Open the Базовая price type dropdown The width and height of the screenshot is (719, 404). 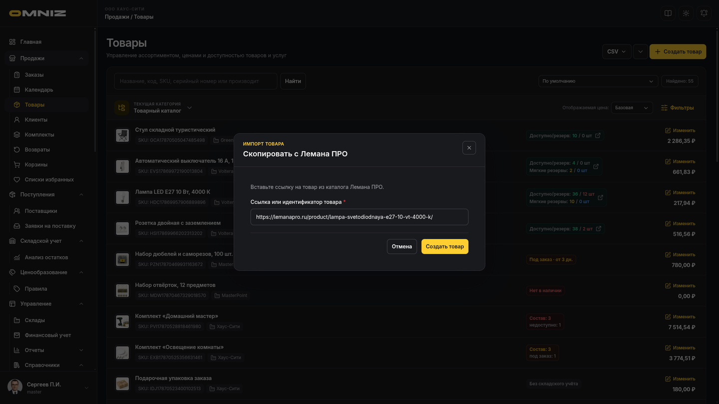pos(632,108)
